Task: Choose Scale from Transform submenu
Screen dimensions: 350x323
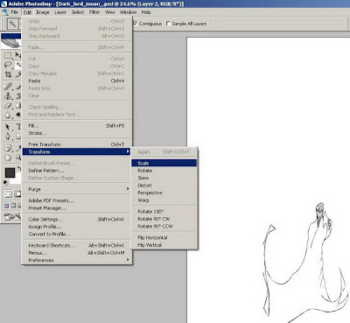Action: 164,163
